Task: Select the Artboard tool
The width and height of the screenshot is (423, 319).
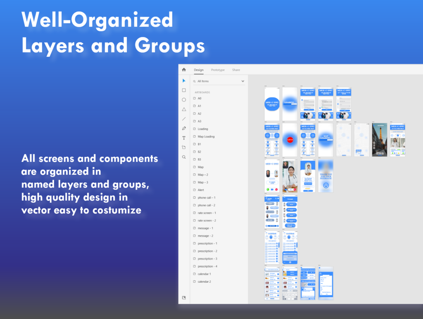Action: click(x=184, y=147)
